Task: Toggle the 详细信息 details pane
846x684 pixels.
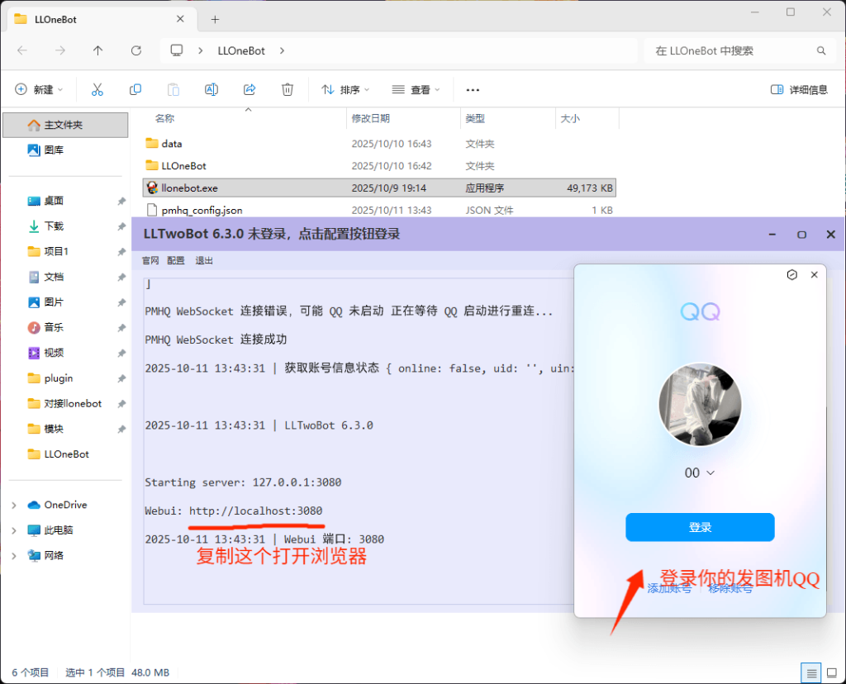Action: click(x=799, y=89)
